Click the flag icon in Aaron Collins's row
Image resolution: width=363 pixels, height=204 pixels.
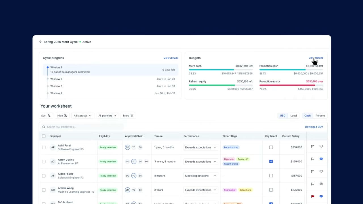click(313, 159)
